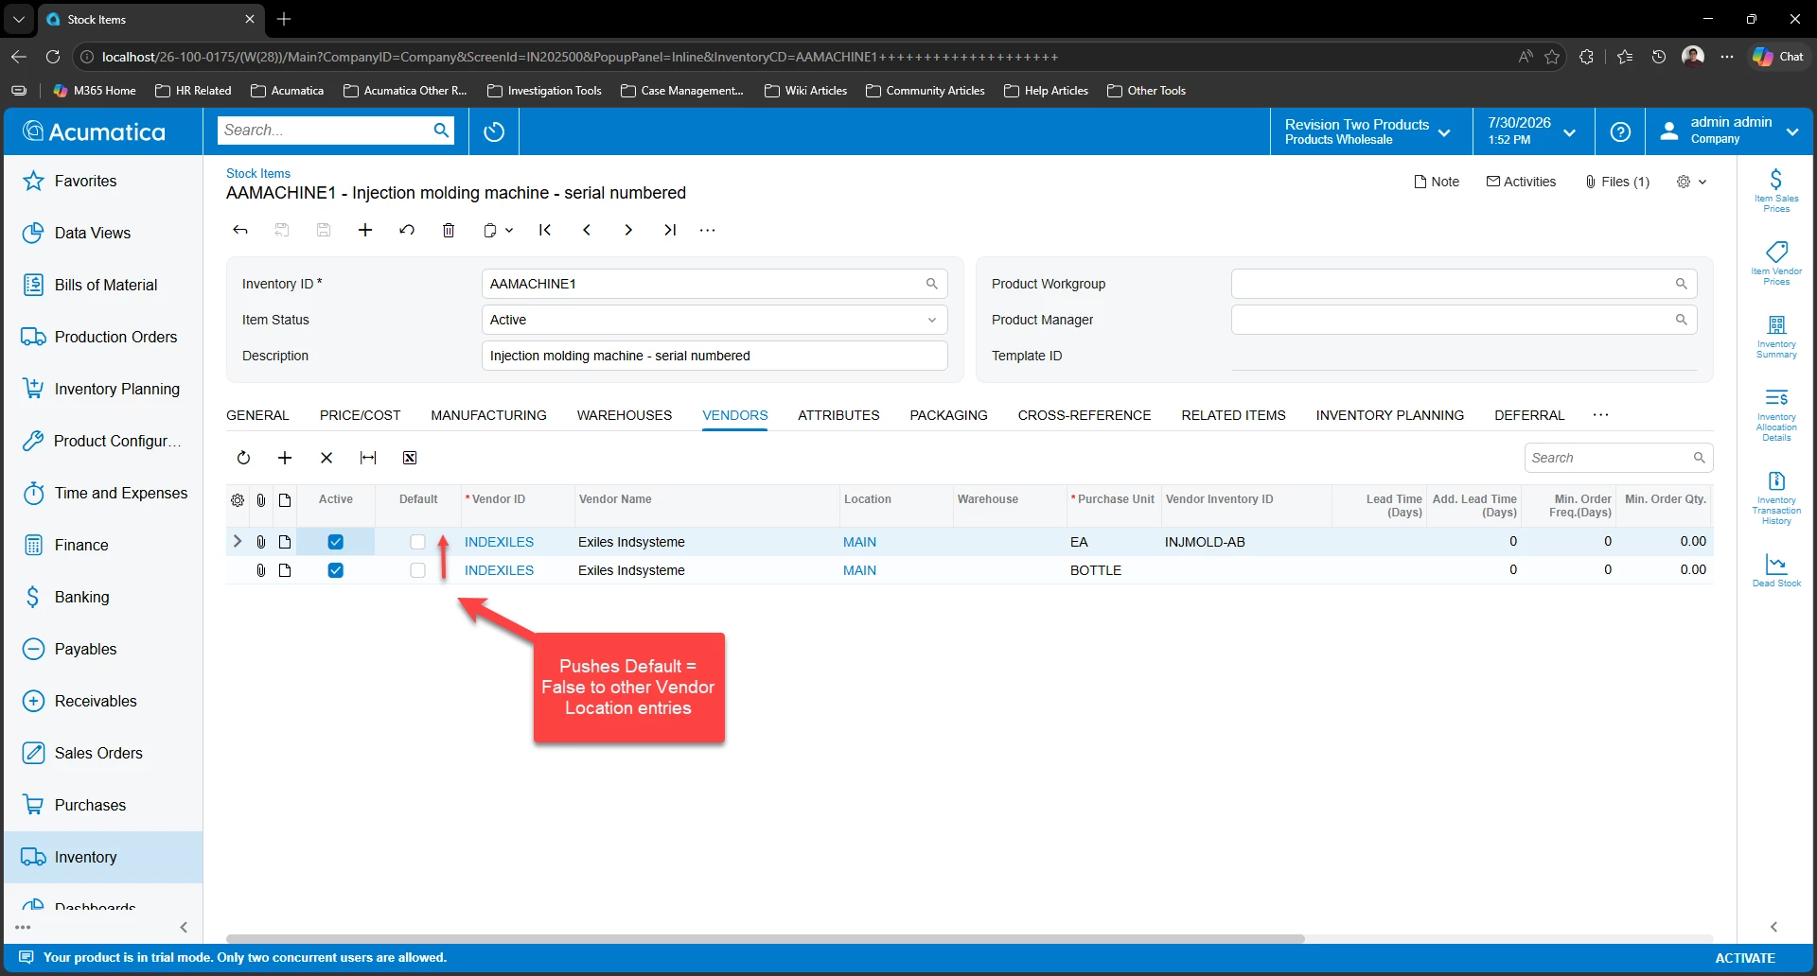This screenshot has height=976, width=1817.
Task: Cancel changes with the undo icon
Action: coord(407,230)
